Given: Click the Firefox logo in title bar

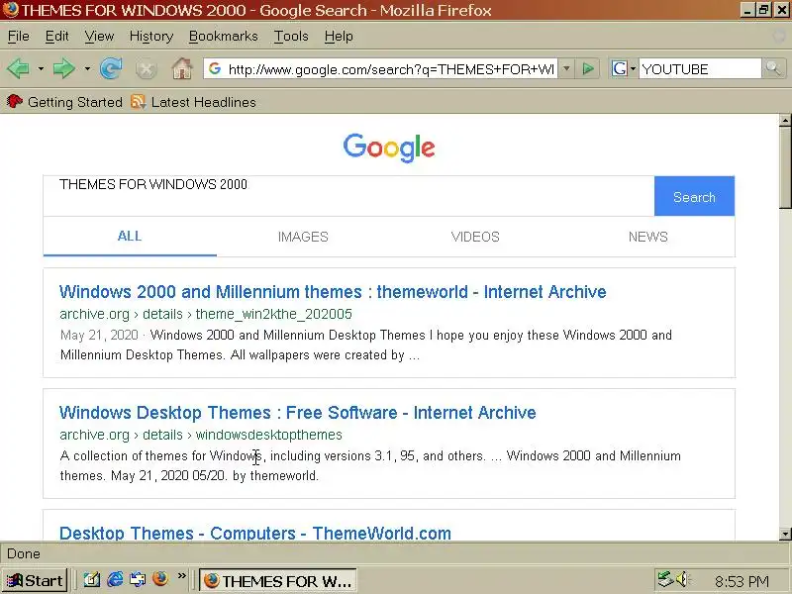Looking at the screenshot, I should (10, 10).
